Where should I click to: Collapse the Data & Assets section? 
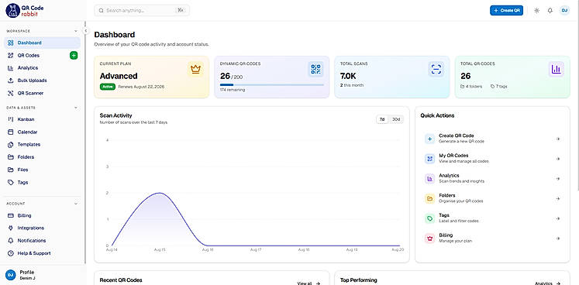pos(76,108)
